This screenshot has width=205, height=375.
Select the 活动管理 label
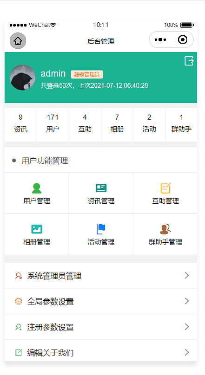[x=101, y=242]
